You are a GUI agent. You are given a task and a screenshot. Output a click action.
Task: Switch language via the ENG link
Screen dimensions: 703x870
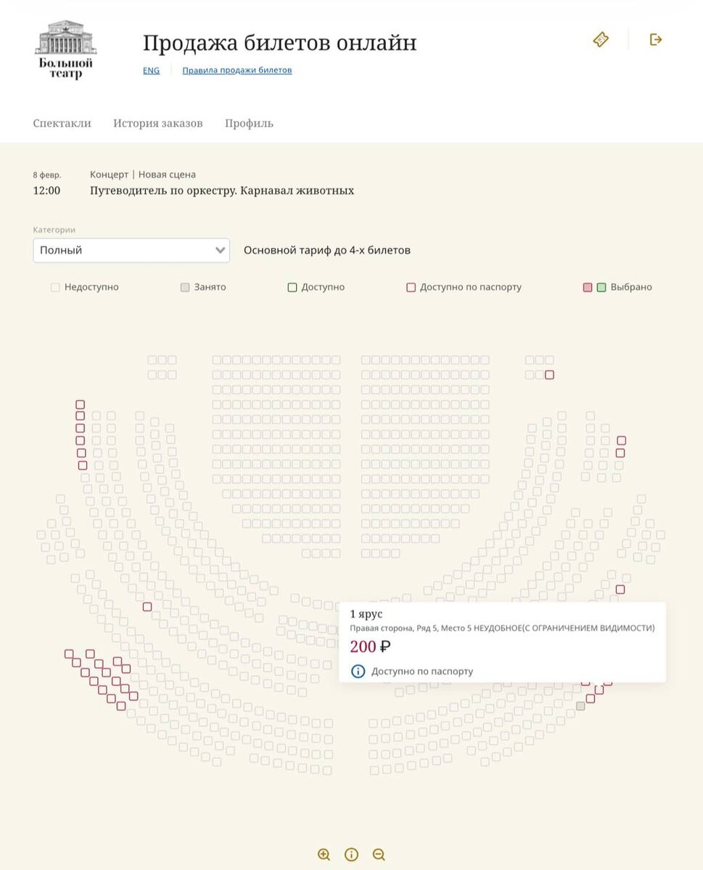coord(151,70)
